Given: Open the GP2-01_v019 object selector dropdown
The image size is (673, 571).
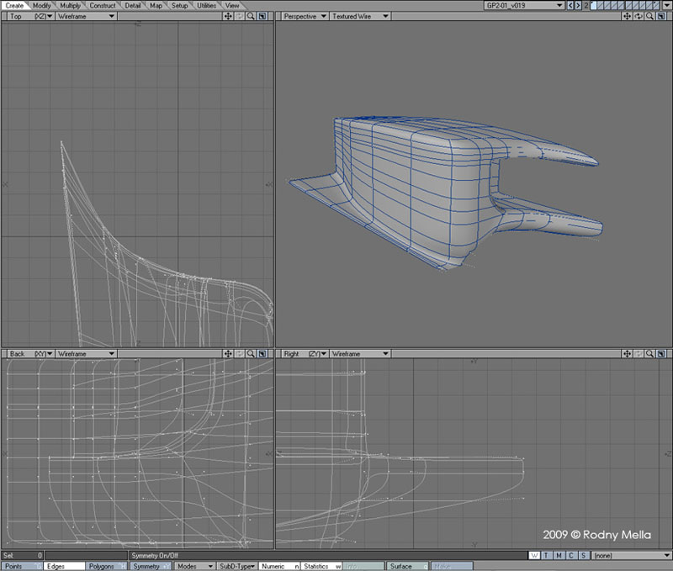Looking at the screenshot, I should pyautogui.click(x=522, y=5).
